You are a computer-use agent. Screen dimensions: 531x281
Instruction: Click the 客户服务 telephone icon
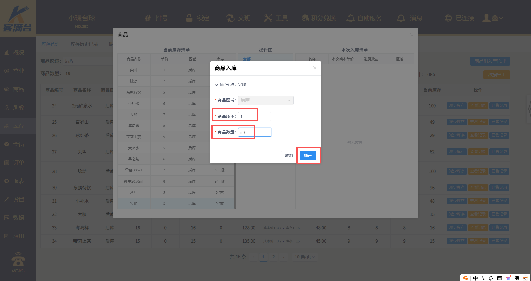pyautogui.click(x=18, y=260)
